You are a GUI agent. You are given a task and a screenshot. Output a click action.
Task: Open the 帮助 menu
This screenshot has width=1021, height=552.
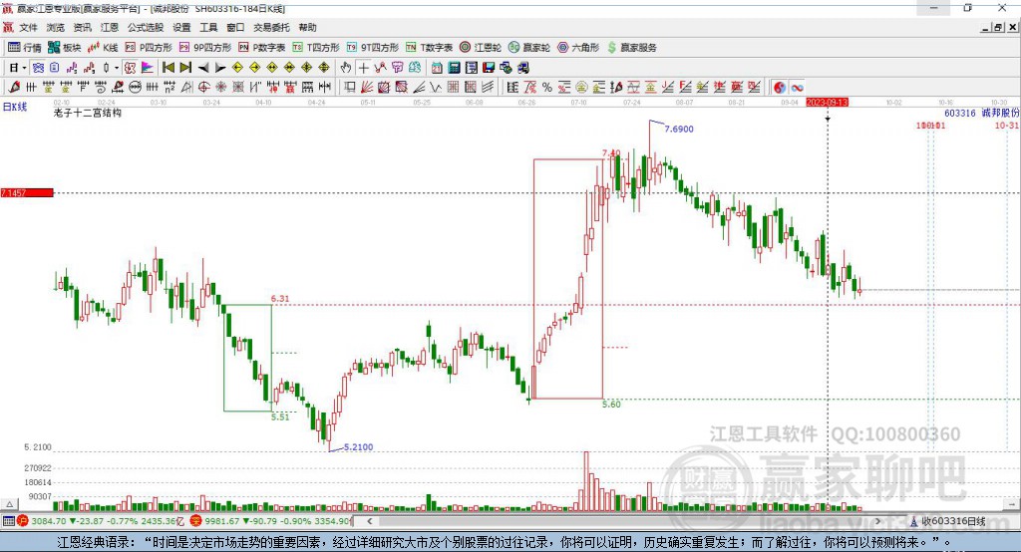[307, 27]
